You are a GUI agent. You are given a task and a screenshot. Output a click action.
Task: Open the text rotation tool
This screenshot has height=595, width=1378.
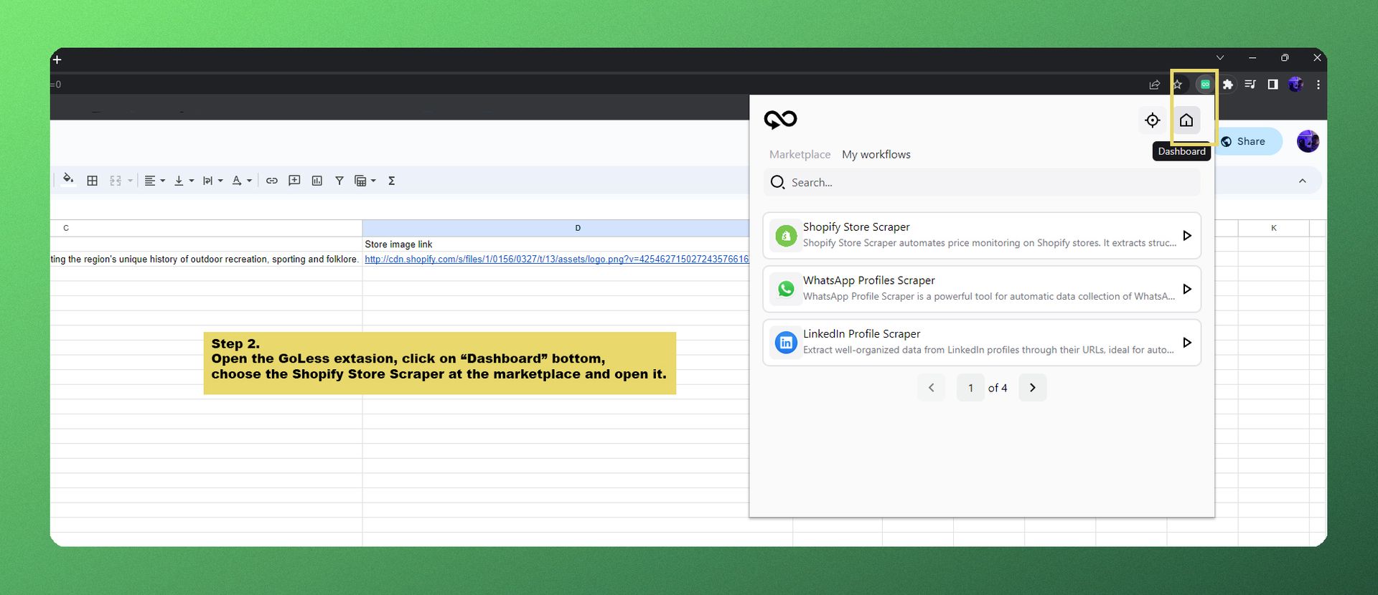click(237, 181)
